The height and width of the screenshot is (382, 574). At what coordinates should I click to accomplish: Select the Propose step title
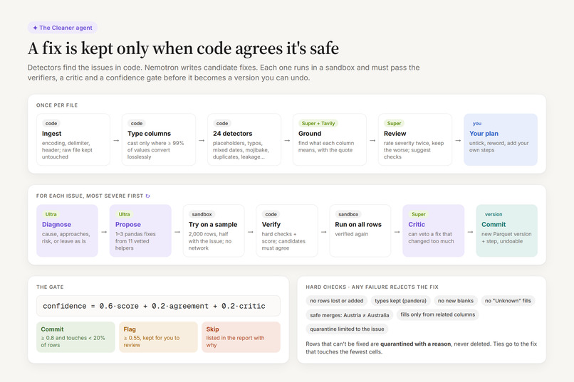click(128, 225)
